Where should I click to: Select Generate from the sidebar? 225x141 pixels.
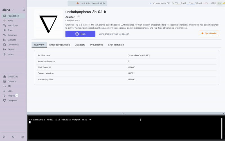(12, 35)
